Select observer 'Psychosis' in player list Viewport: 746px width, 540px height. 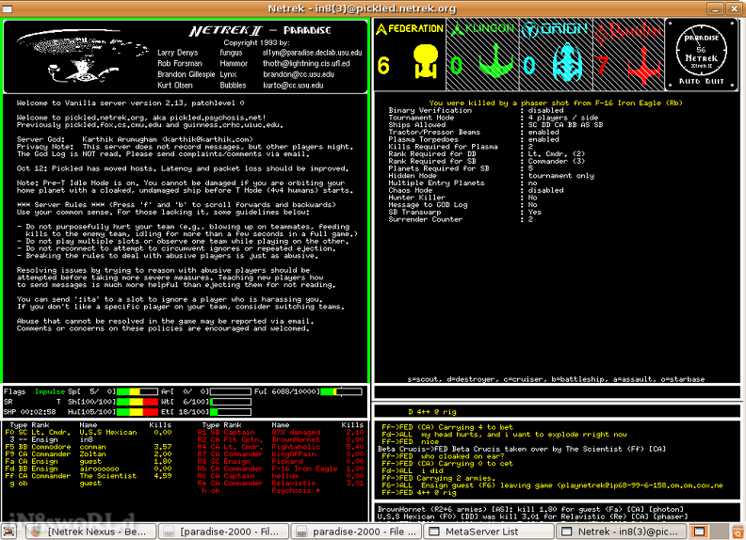point(261,490)
